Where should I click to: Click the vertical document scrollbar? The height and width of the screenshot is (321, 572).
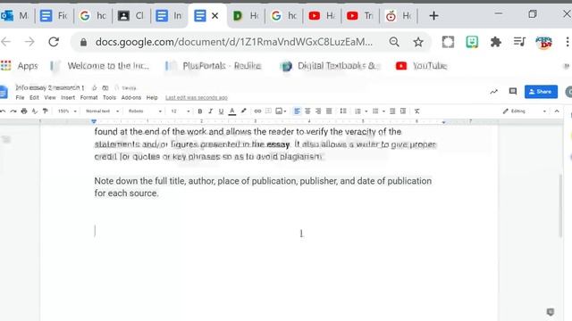(x=561, y=206)
